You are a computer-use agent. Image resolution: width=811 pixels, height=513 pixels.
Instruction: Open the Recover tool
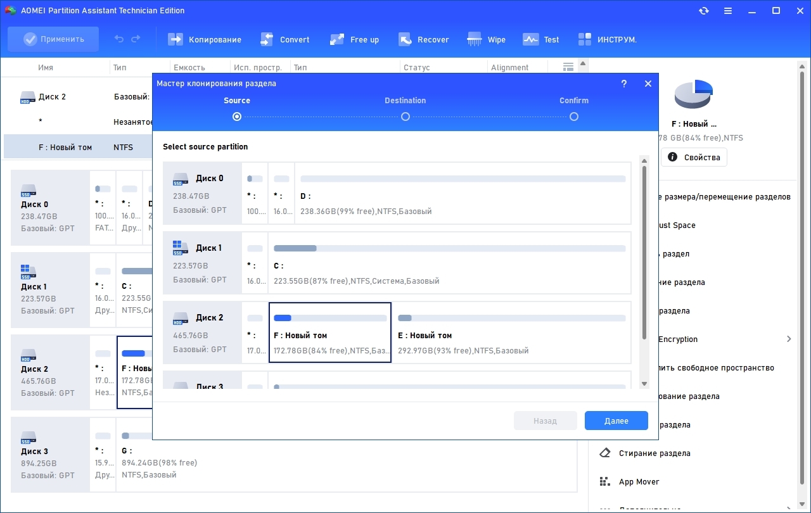coord(424,39)
